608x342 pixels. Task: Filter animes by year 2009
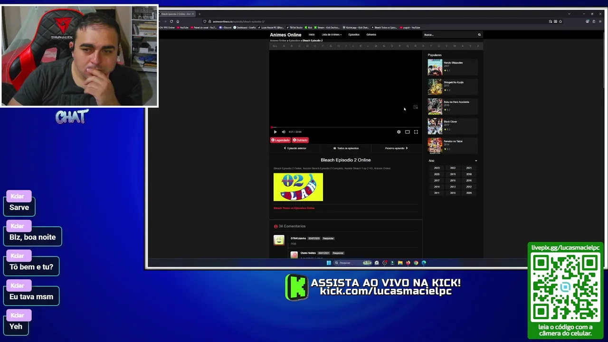(x=469, y=193)
